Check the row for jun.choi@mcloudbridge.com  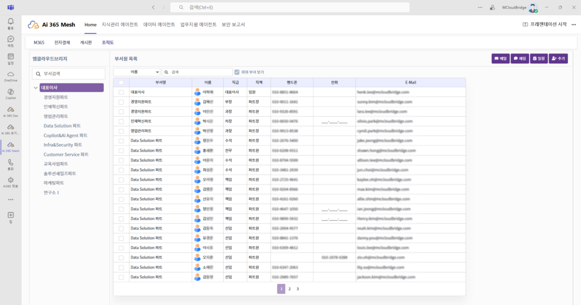tap(121, 170)
